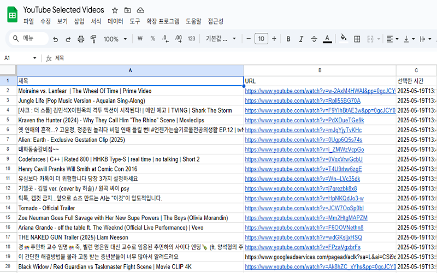This screenshot has height=273, width=437.
Task: Open the Kraven the Hunter video link
Action: pyautogui.click(x=304, y=120)
